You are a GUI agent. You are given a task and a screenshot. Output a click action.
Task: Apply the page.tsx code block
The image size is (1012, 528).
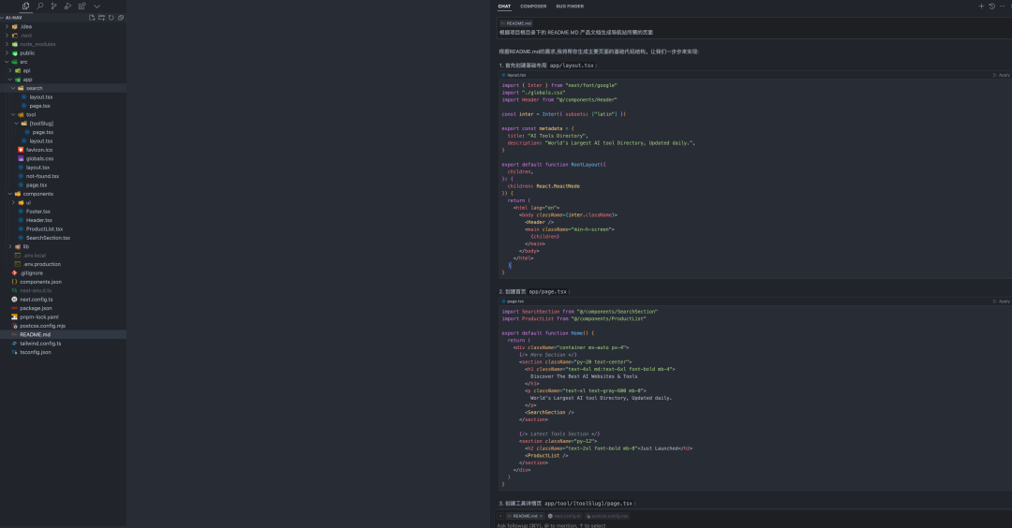click(1001, 301)
